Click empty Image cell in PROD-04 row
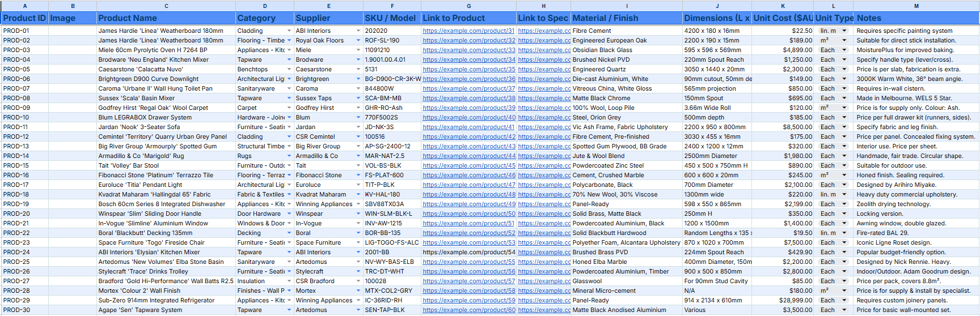The height and width of the screenshot is (316, 980). (73, 60)
